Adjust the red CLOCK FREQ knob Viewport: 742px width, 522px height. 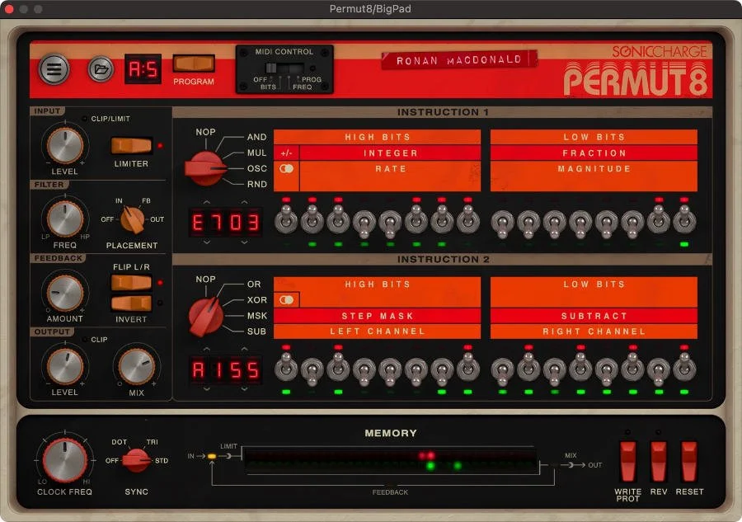(65, 460)
